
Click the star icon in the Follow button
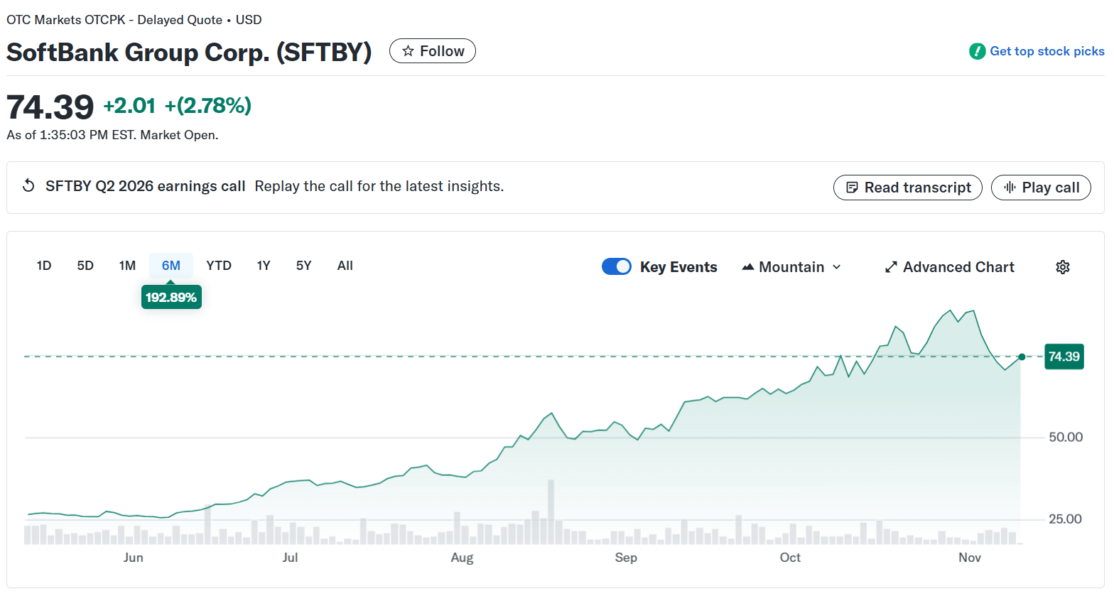(x=408, y=51)
